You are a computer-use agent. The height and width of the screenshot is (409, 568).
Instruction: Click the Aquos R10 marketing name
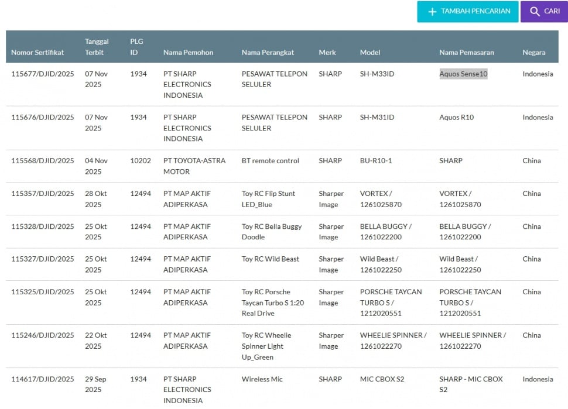click(456, 118)
